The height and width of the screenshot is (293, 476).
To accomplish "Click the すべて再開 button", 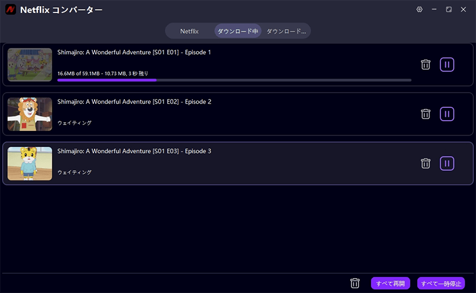I will coord(390,283).
